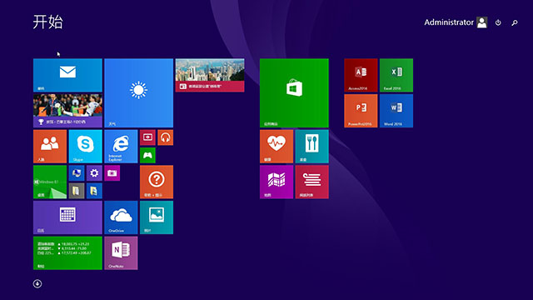Open the Health heart tile

(x=276, y=147)
